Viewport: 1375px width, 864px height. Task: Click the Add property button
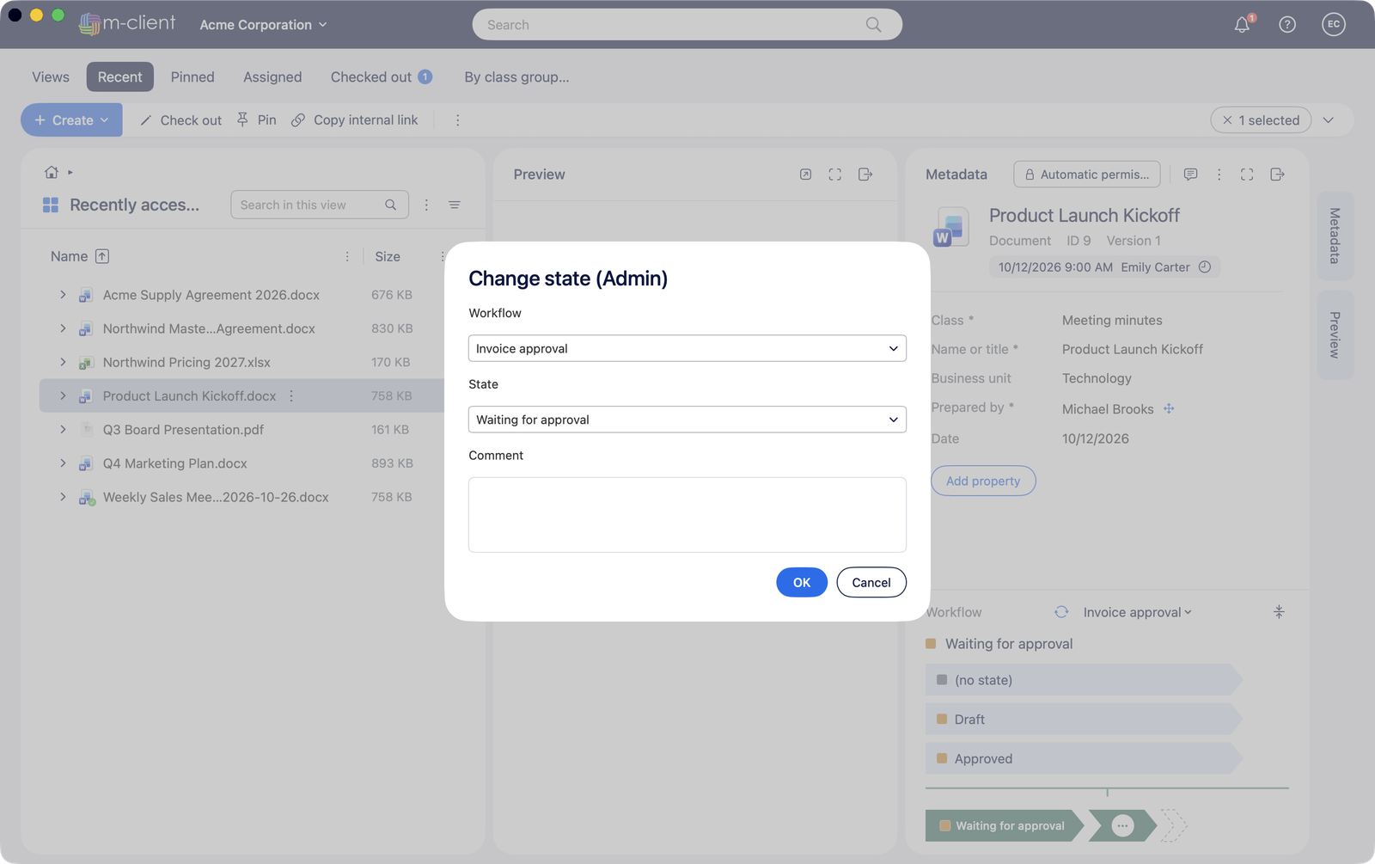(983, 481)
